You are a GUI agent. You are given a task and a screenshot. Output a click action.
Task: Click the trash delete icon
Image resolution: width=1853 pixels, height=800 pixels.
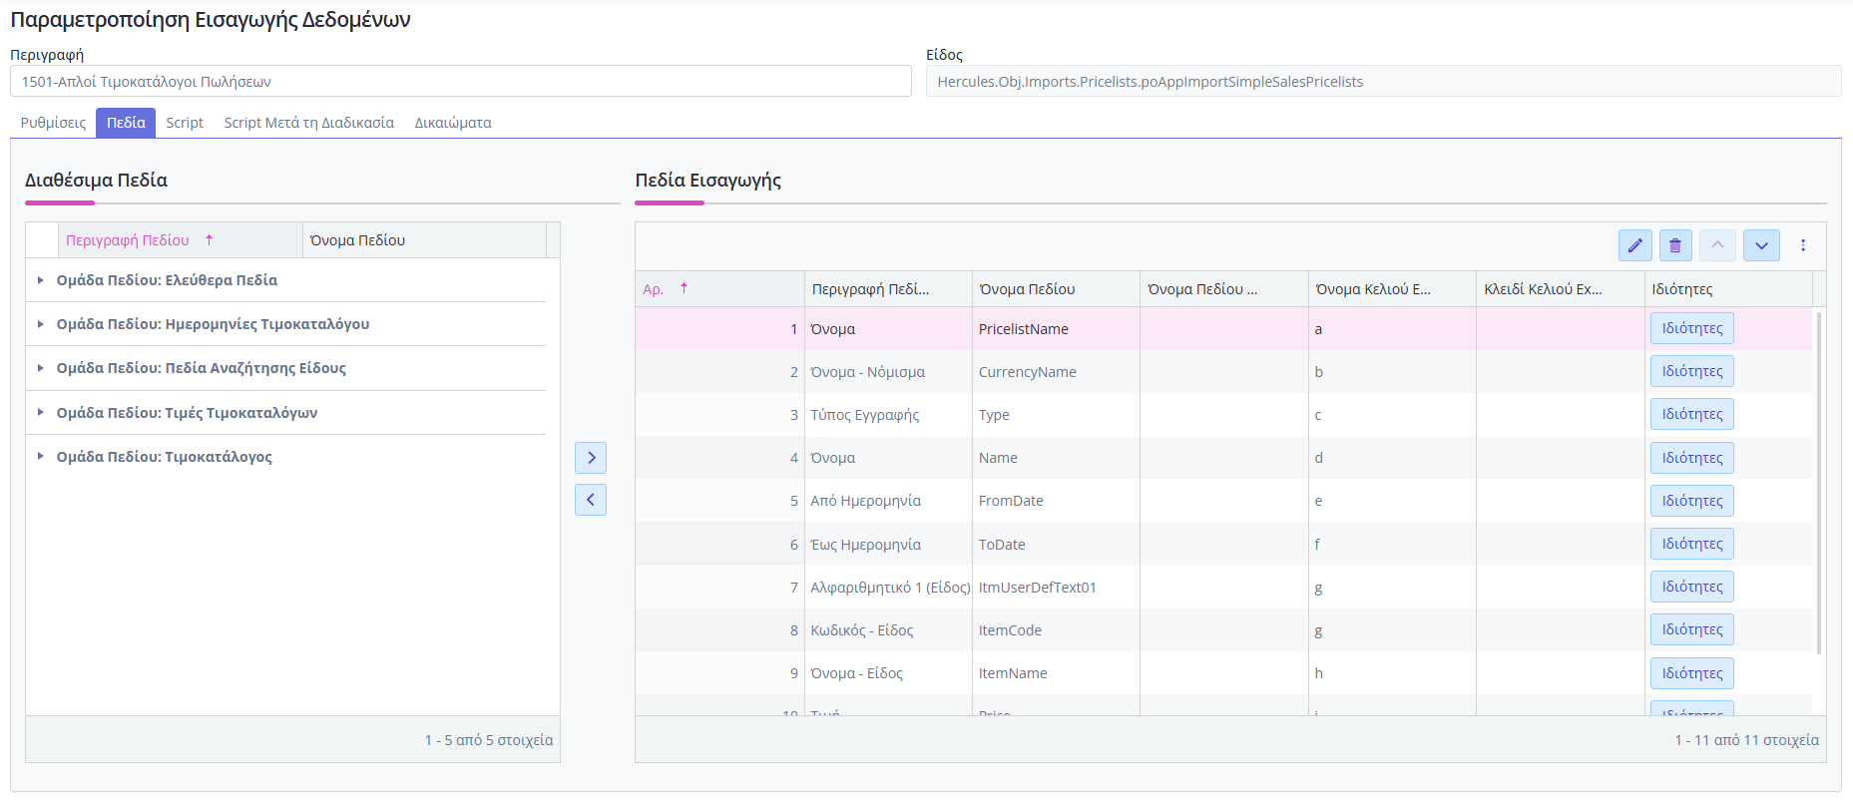point(1675,245)
